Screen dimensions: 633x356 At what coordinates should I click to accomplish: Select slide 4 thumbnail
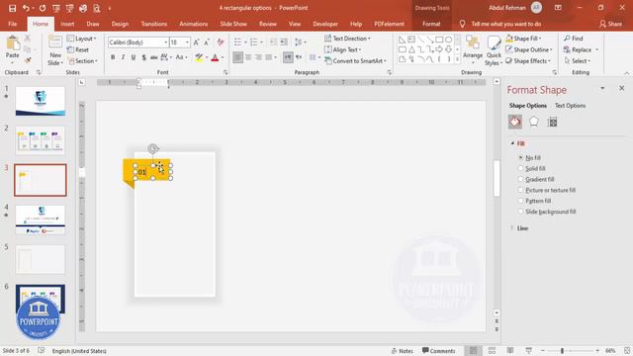(x=40, y=220)
